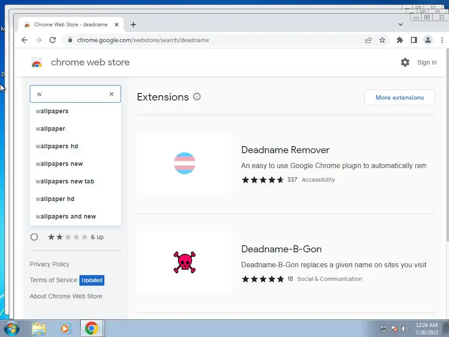Open the volume speaker tray icon
449x337 pixels.
(x=405, y=329)
